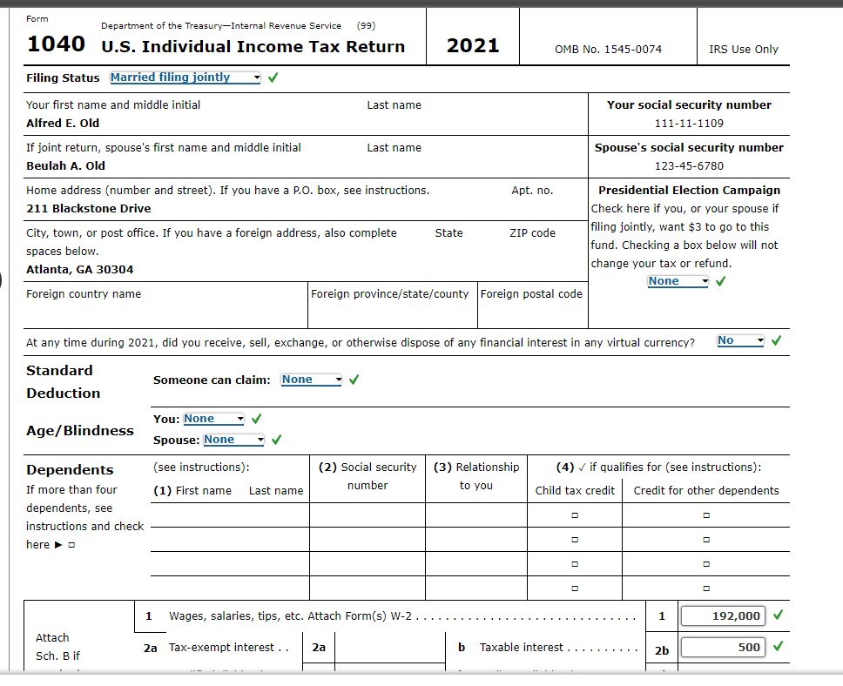The height and width of the screenshot is (686, 843).
Task: Click the first dependent name cell
Action: tap(229, 515)
